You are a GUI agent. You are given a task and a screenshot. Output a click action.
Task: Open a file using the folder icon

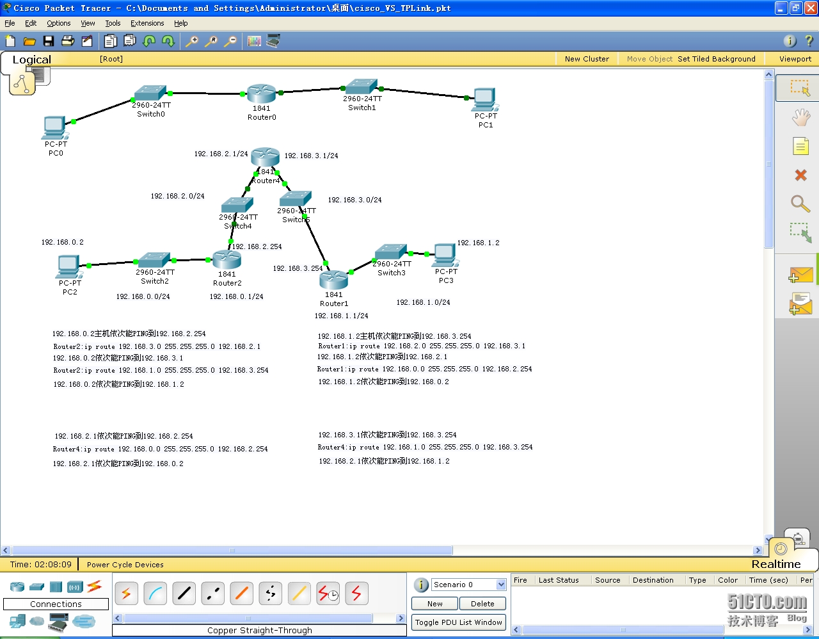click(x=29, y=41)
